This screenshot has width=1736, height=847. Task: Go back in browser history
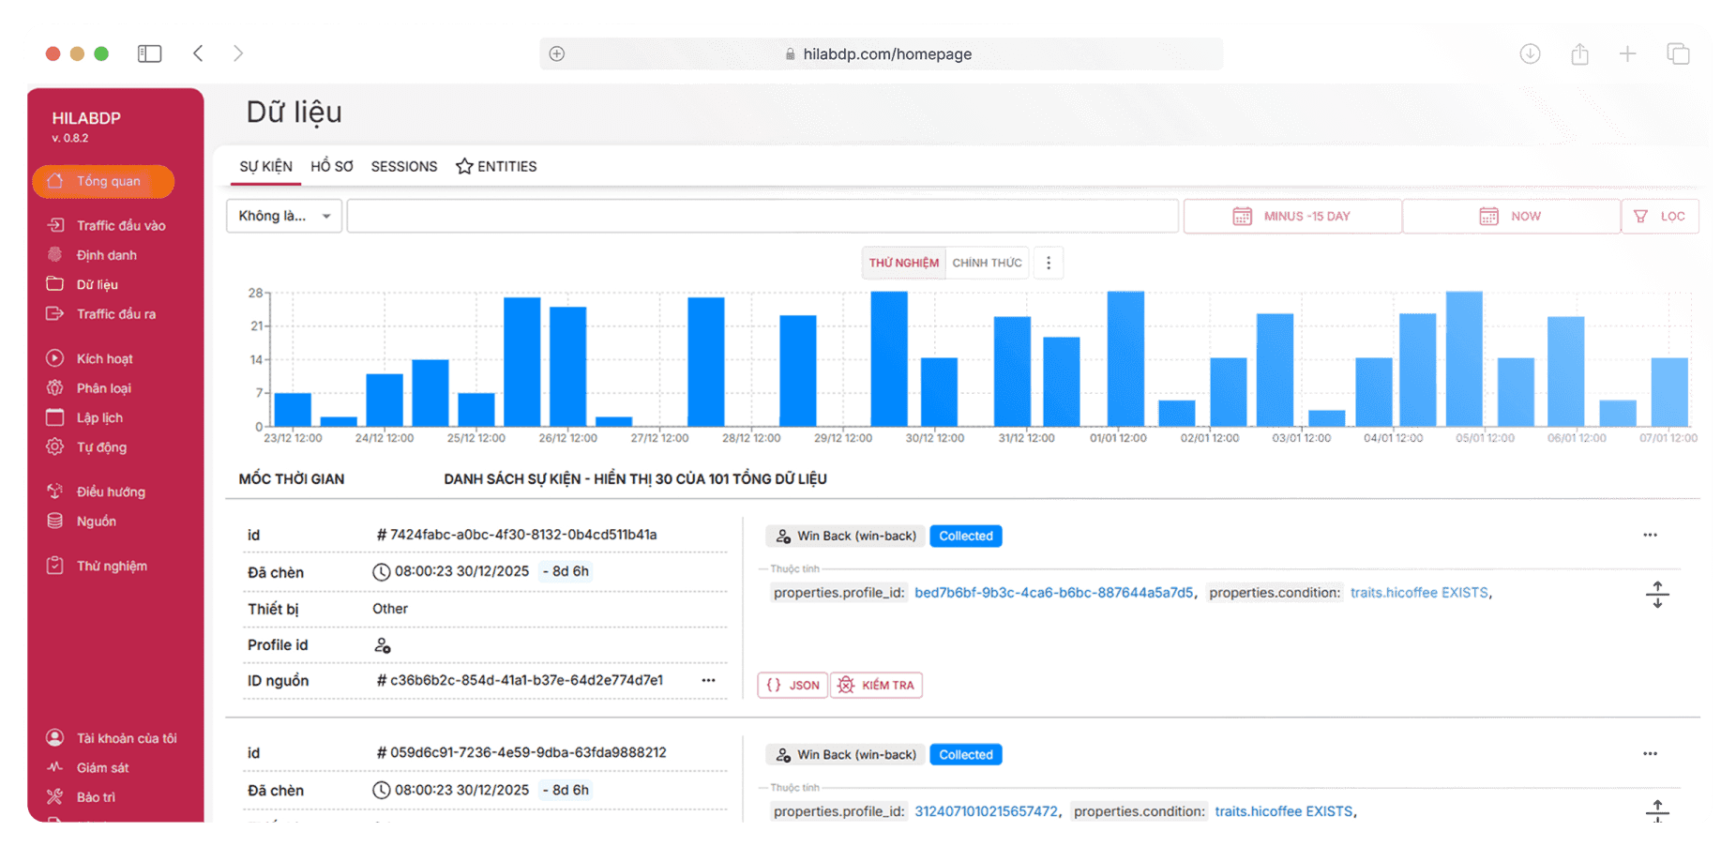(198, 53)
